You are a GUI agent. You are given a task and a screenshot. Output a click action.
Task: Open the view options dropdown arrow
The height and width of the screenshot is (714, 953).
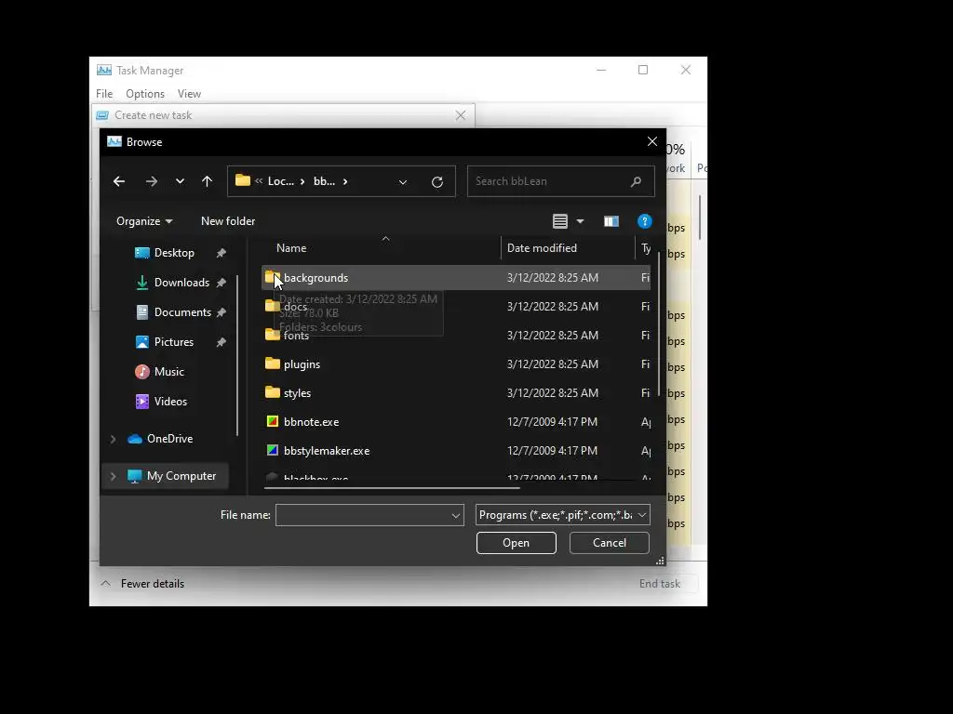pos(581,221)
